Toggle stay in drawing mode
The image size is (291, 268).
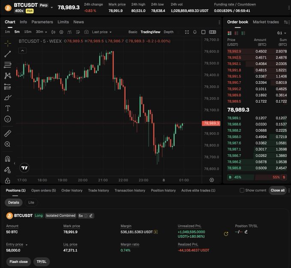click(x=8, y=170)
